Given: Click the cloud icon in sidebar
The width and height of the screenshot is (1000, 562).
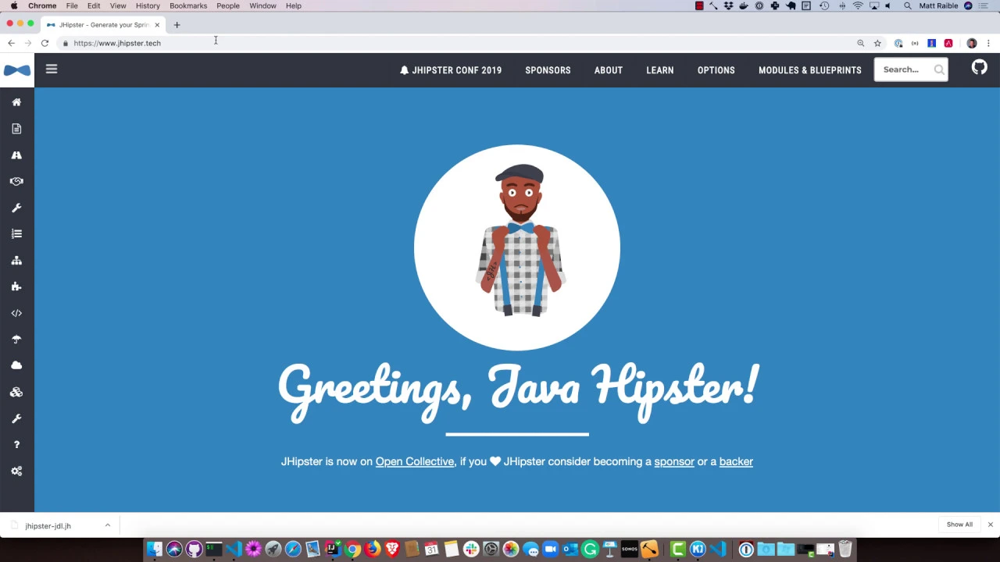Looking at the screenshot, I should point(16,365).
